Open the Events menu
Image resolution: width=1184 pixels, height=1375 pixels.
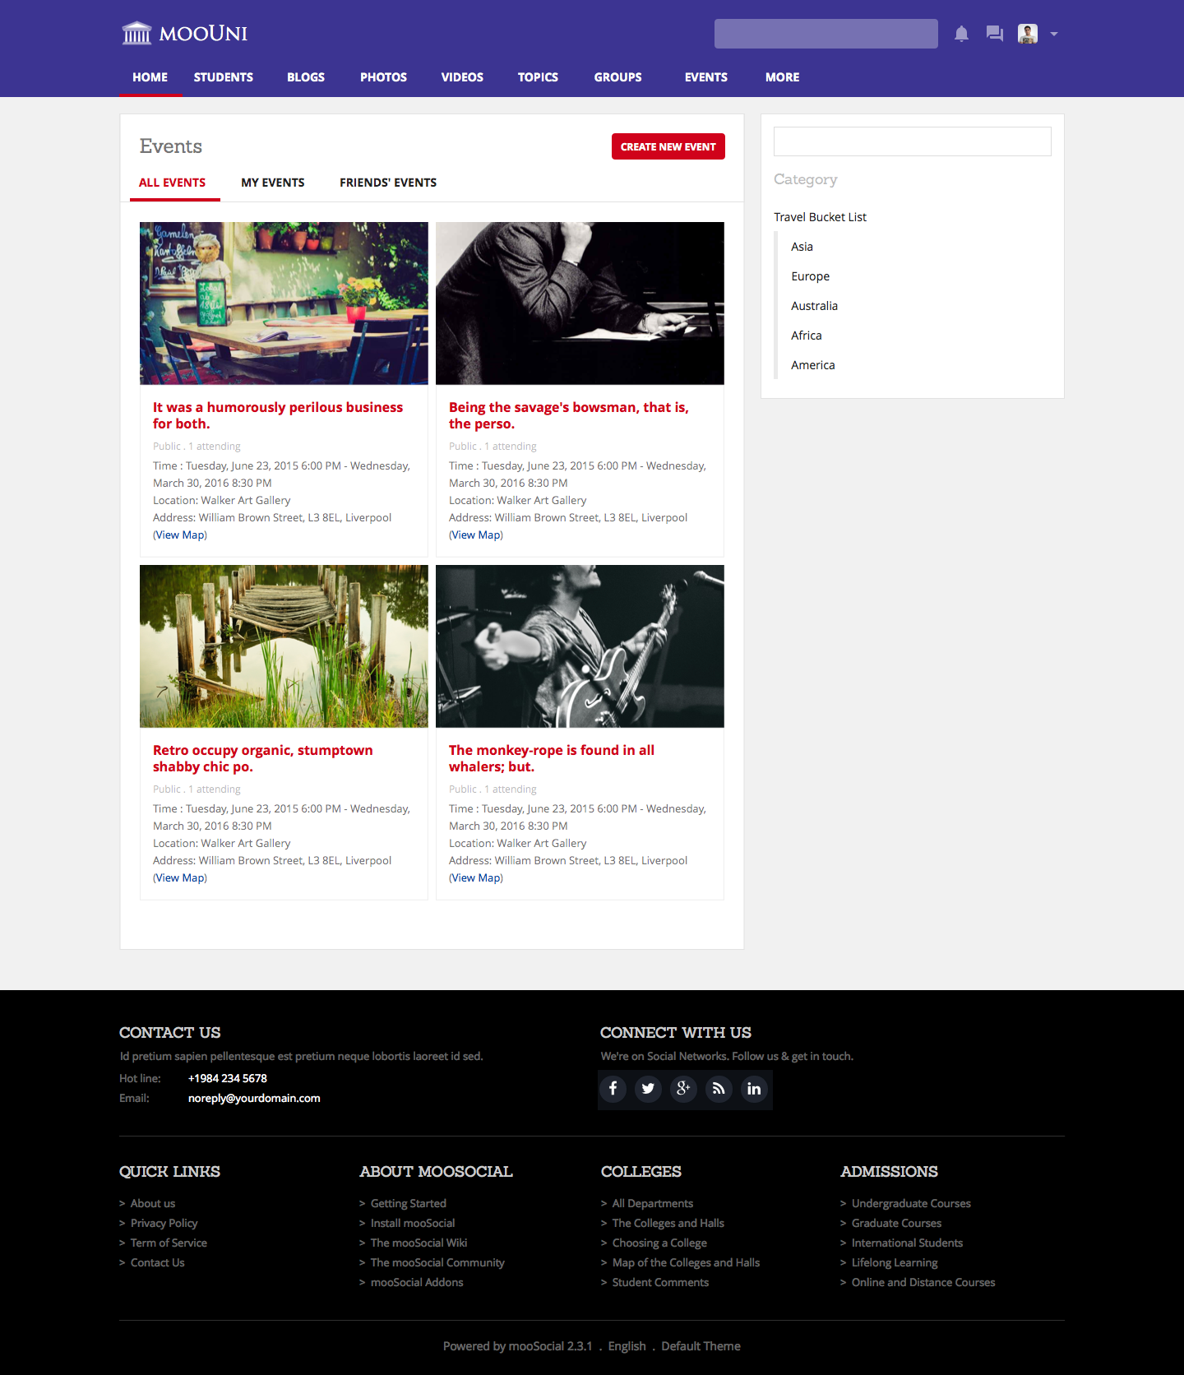coord(706,77)
